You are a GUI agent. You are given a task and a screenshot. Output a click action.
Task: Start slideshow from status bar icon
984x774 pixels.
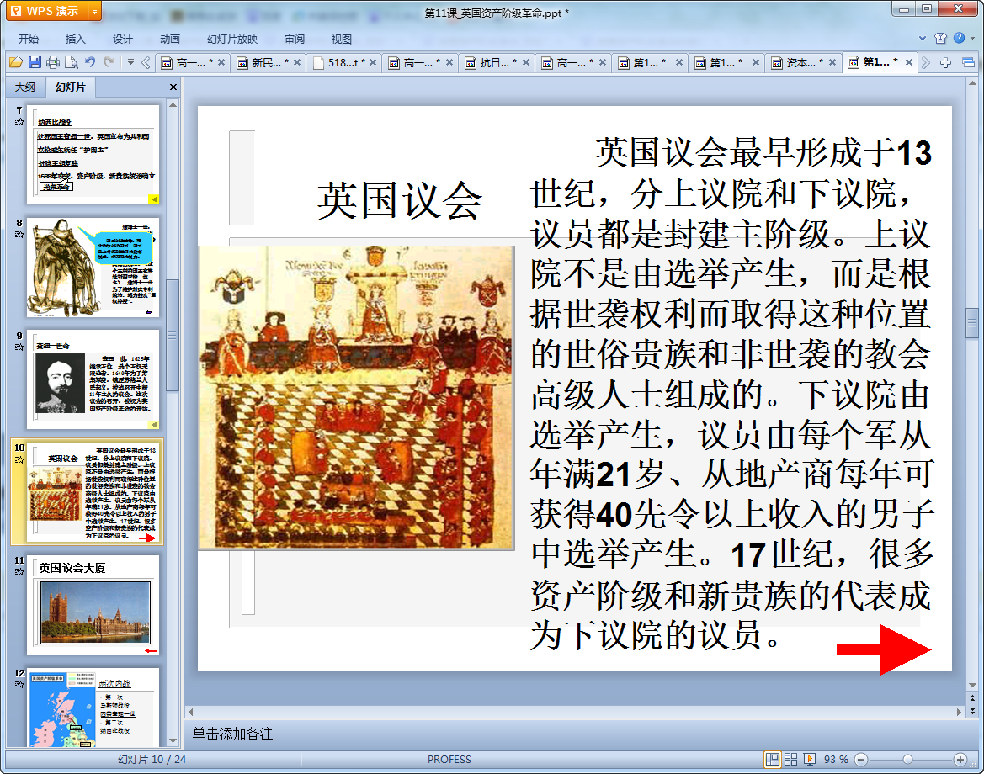pos(810,760)
